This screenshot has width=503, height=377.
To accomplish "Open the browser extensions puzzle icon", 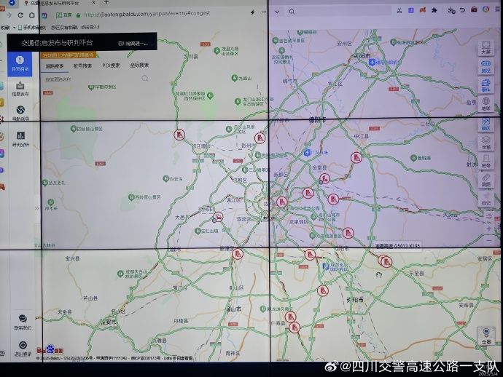I will [x=434, y=10].
